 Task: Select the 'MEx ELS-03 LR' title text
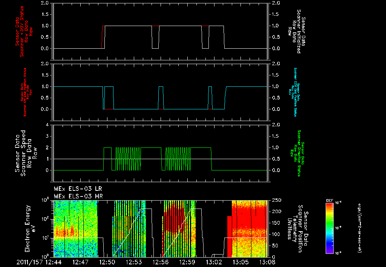click(78, 189)
